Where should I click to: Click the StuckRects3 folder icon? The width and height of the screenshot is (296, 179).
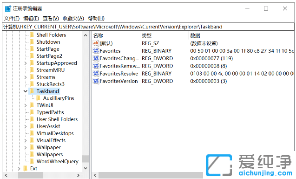click(x=32, y=84)
